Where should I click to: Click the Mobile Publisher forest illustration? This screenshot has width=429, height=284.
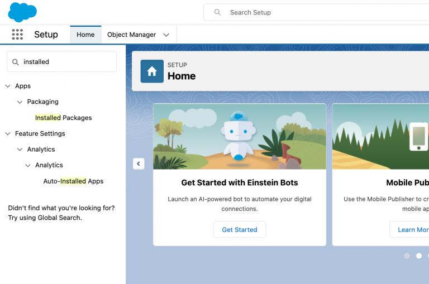pos(380,136)
